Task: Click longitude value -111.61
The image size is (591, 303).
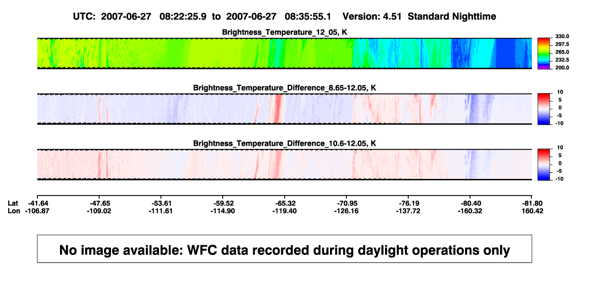Action: click(161, 211)
